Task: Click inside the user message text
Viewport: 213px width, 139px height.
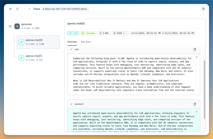Action: [x=134, y=74]
